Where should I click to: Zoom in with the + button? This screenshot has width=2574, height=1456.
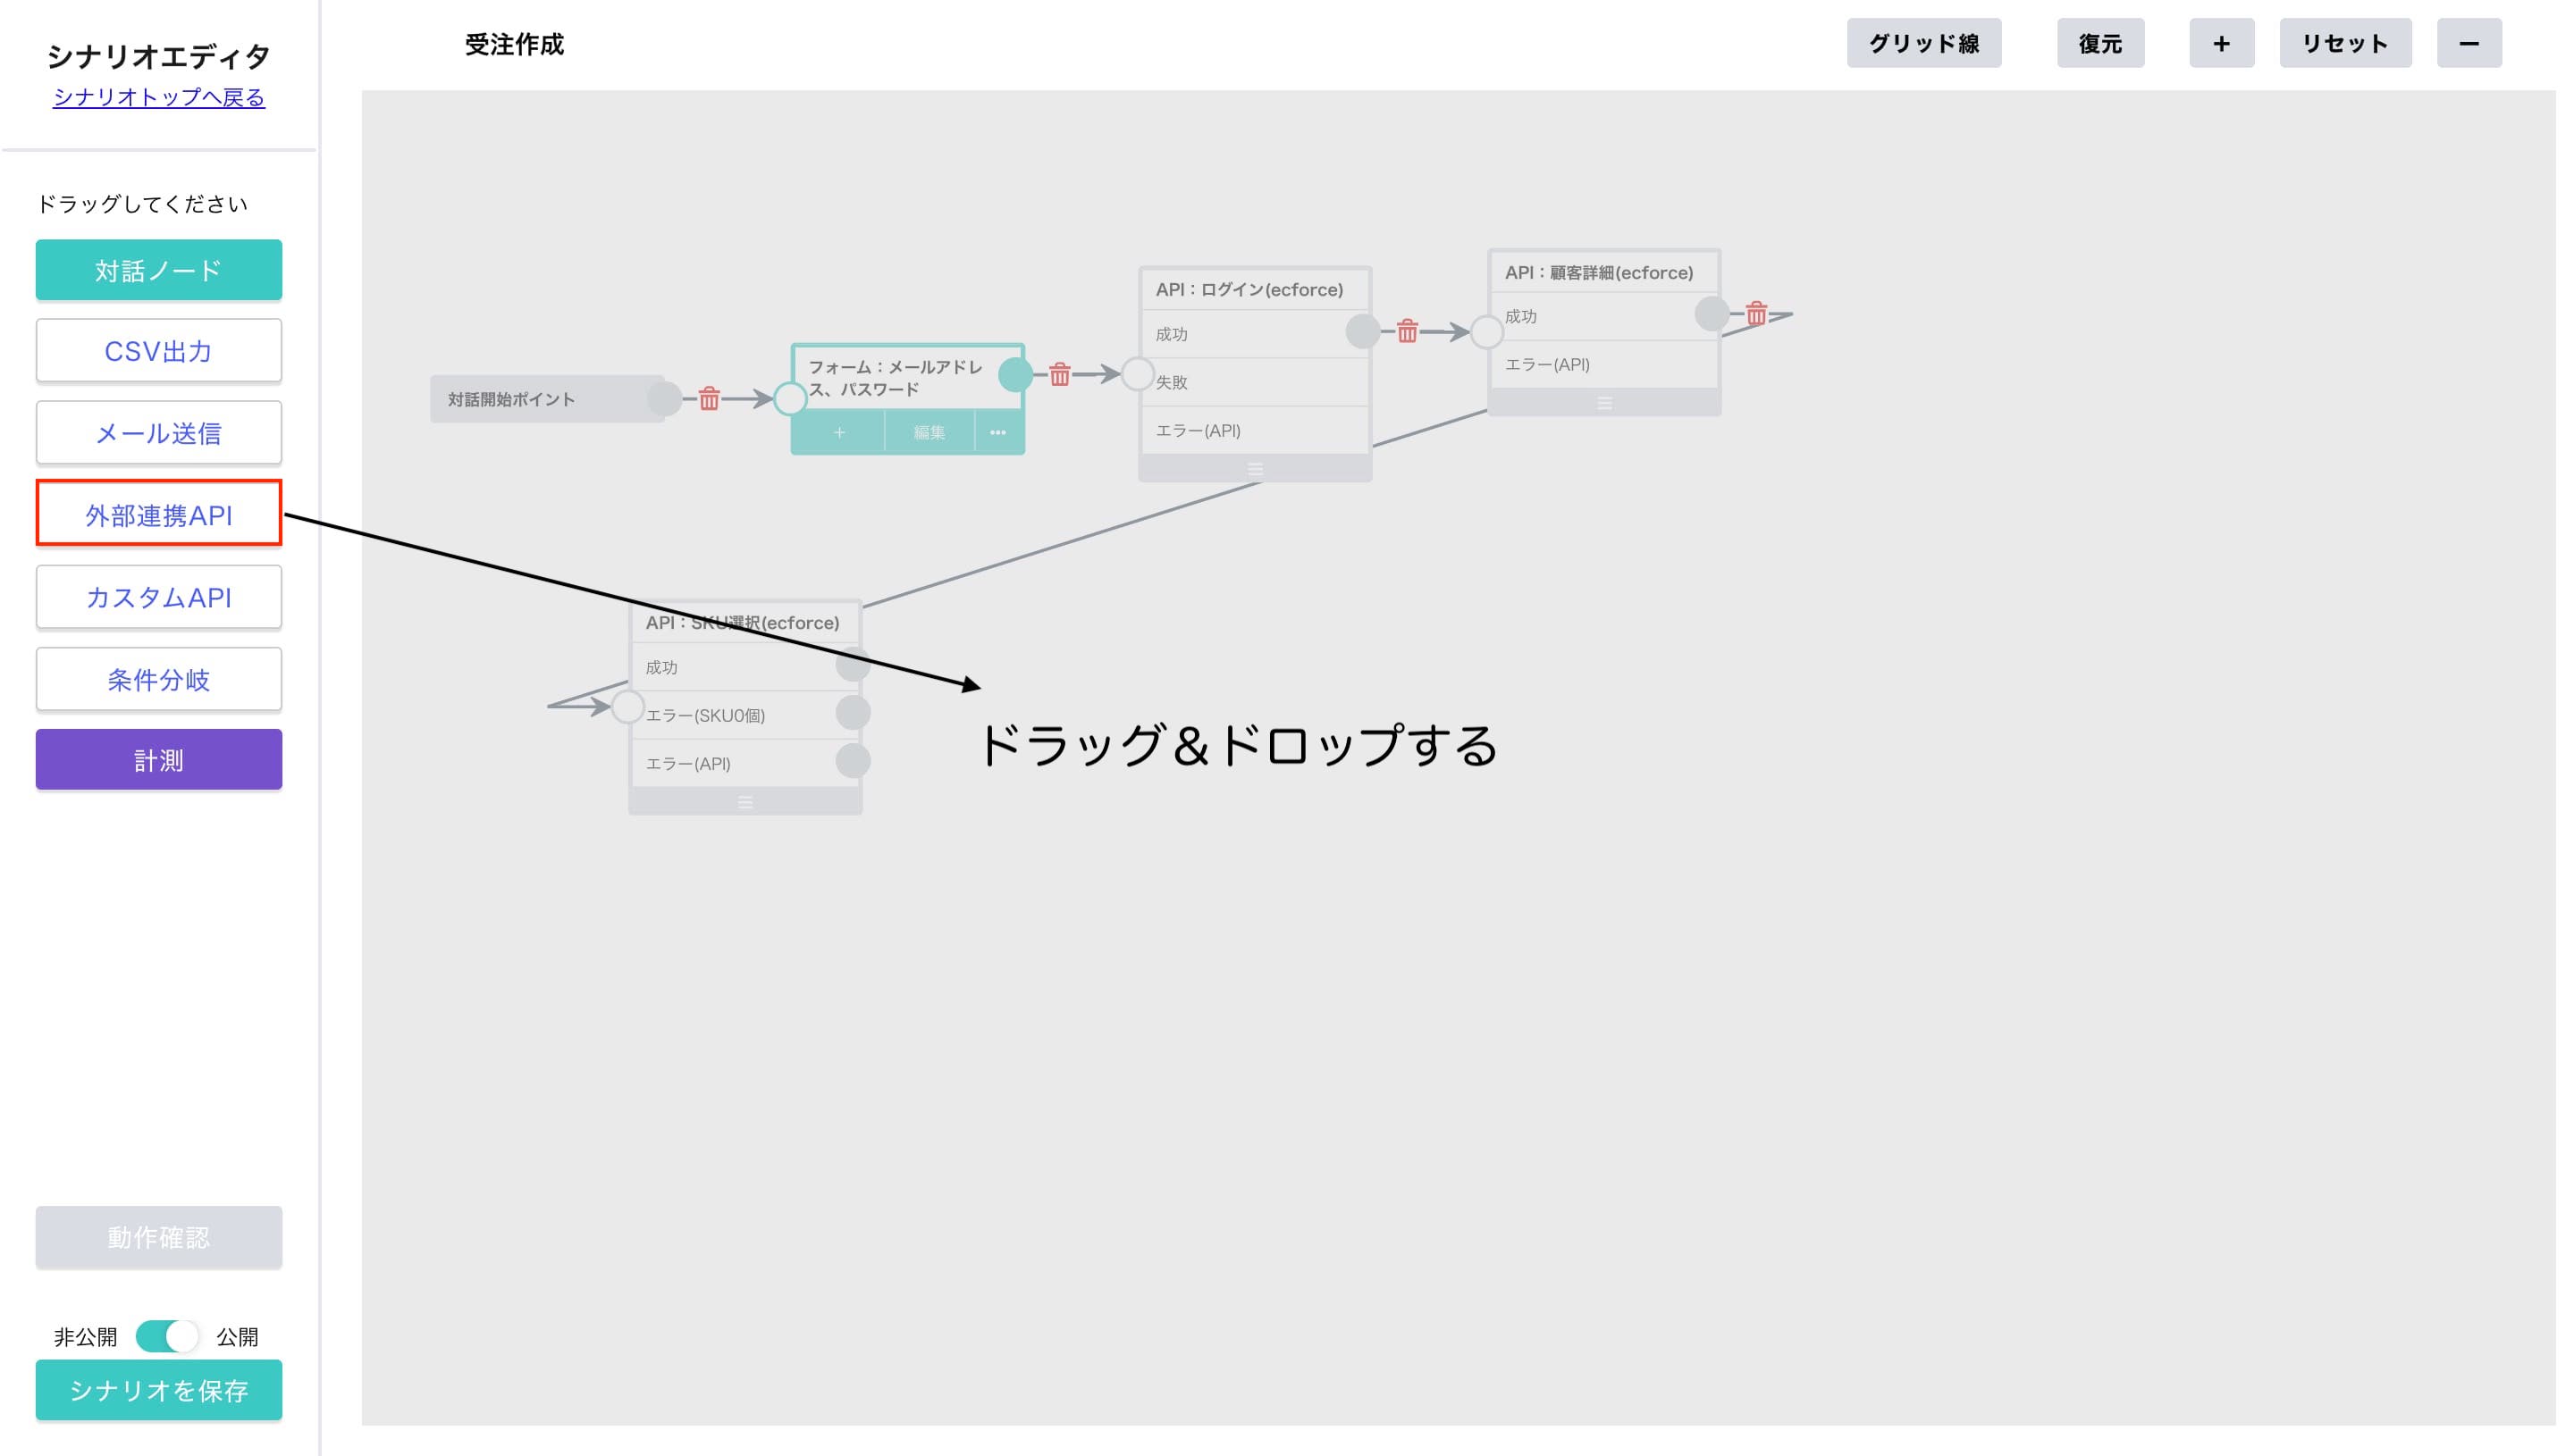(x=2222, y=43)
